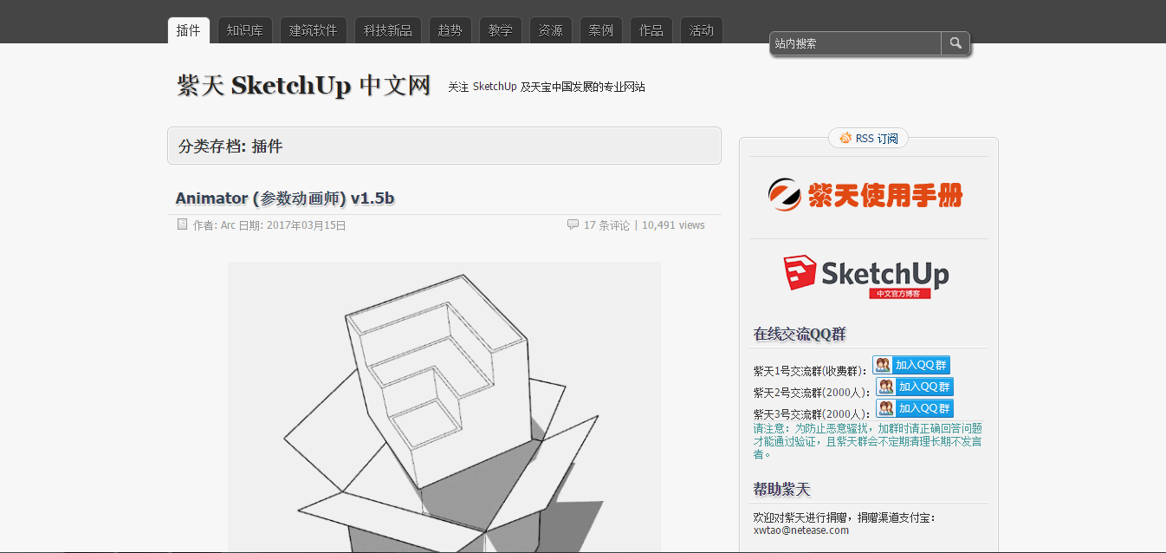
Task: Open the 建筑软件 navigation tab
Action: pyautogui.click(x=313, y=30)
